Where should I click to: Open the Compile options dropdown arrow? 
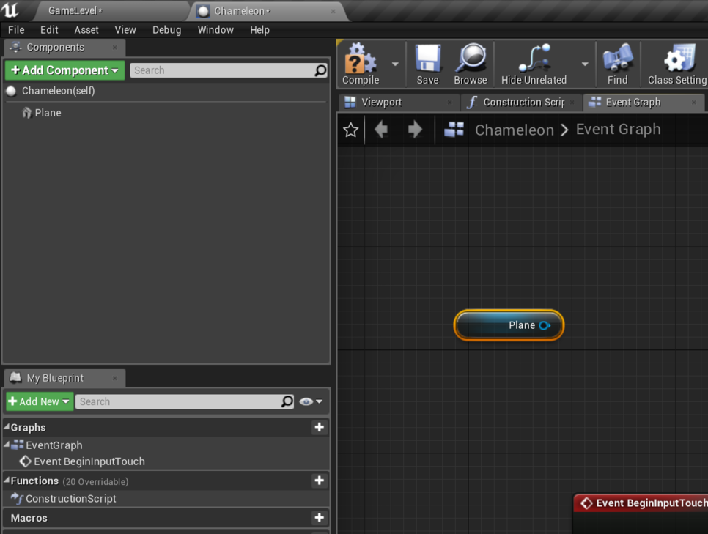[395, 64]
